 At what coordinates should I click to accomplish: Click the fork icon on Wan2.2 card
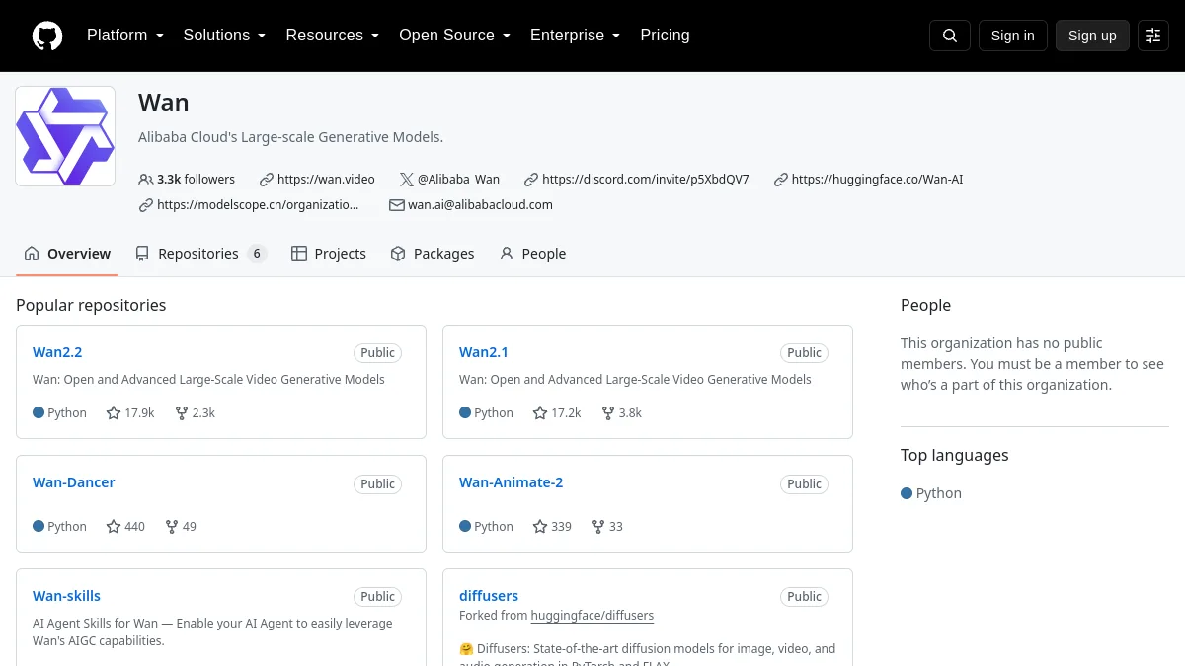point(182,413)
